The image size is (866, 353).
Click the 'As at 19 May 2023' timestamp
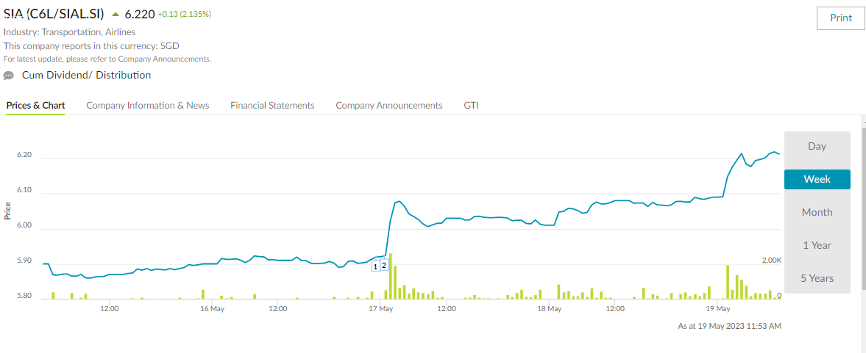pyautogui.click(x=729, y=326)
